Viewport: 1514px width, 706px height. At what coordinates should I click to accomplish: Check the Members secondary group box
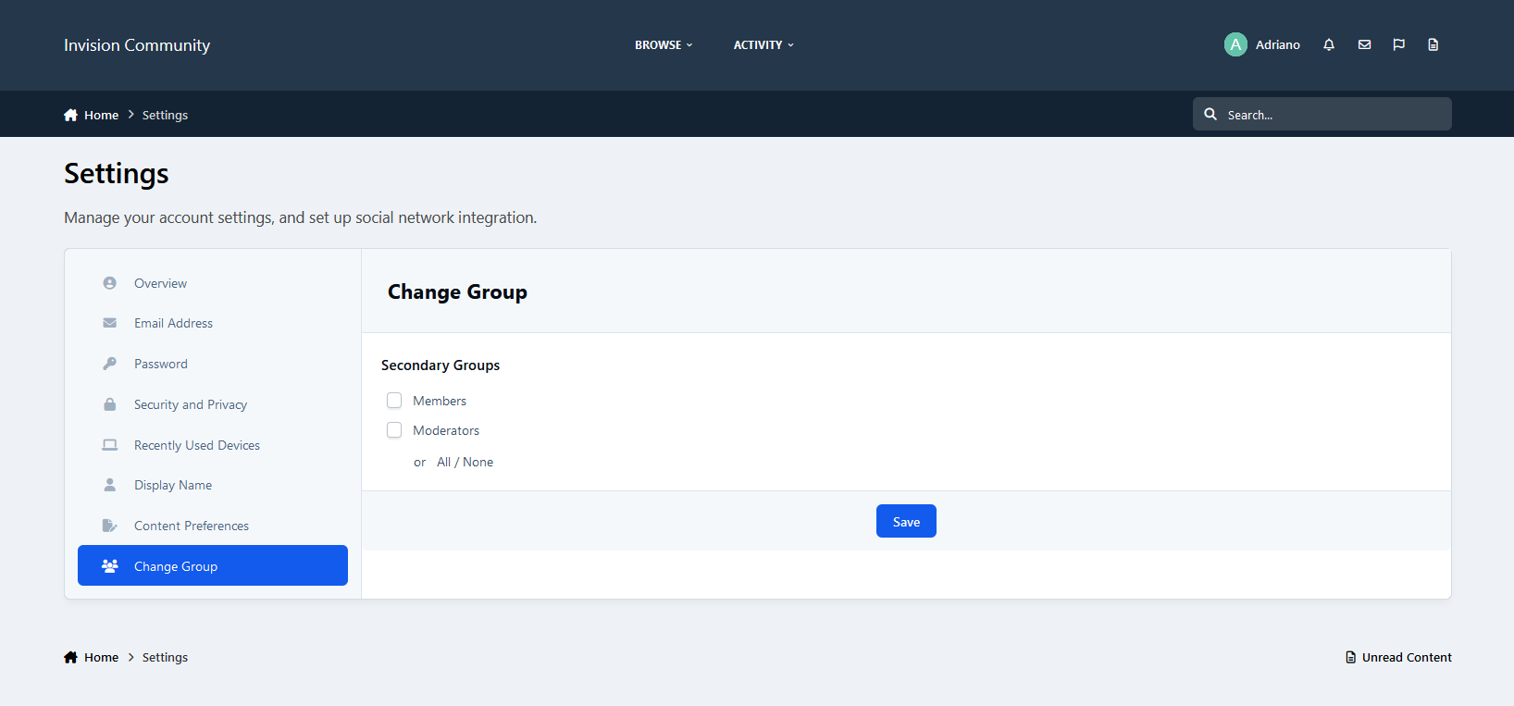394,401
